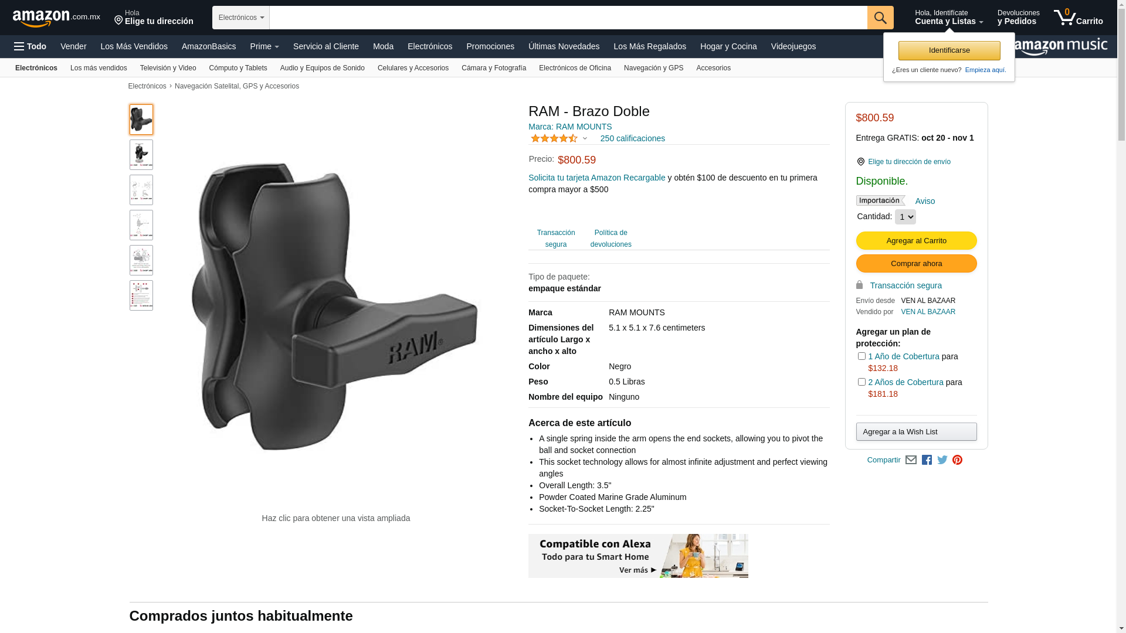Select the second product thumbnail image
The image size is (1126, 633).
[x=141, y=155]
